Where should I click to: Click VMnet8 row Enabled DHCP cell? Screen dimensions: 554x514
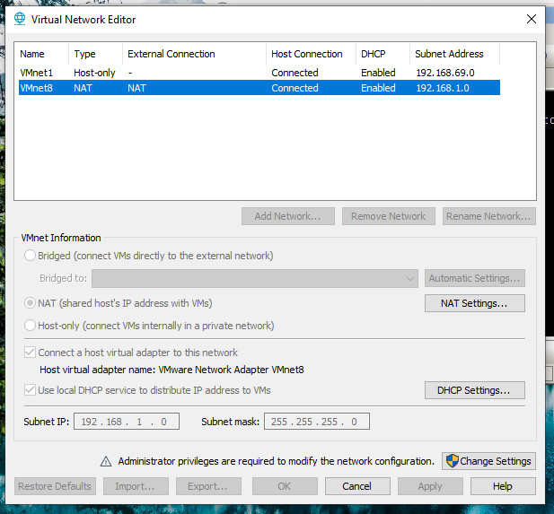coord(378,88)
